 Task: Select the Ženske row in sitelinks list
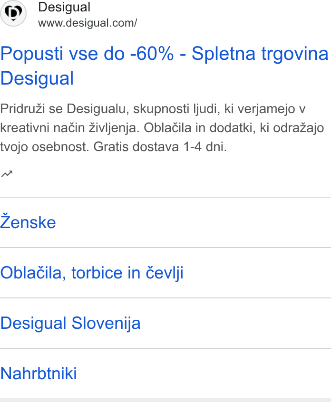click(165, 222)
